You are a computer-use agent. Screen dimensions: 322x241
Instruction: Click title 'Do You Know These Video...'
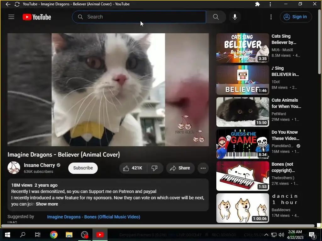point(286,135)
